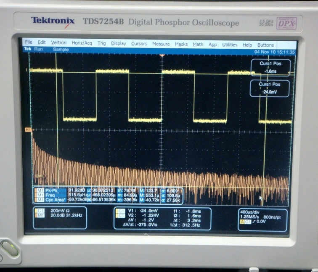Open the Horiz/Acq menu
Screen dimensions: 318x272
(x=82, y=43)
